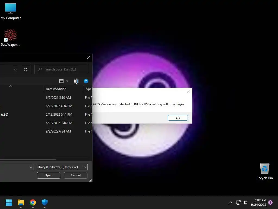Open the Recycle Bin desktop icon

(x=264, y=171)
